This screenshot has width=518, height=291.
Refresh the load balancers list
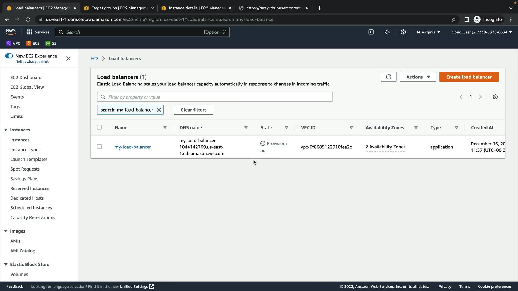click(388, 77)
